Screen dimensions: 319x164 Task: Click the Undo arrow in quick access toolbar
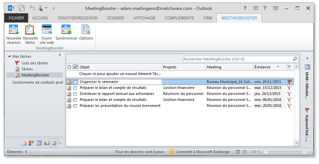pyautogui.click(x=32, y=8)
